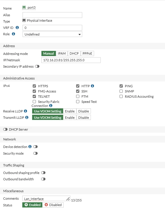The image size is (165, 215).
Task: Click the IP/Netmask input field
Action: (71, 60)
